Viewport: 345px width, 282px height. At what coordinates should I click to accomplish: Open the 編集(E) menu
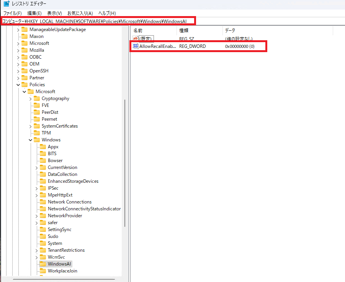[34, 13]
